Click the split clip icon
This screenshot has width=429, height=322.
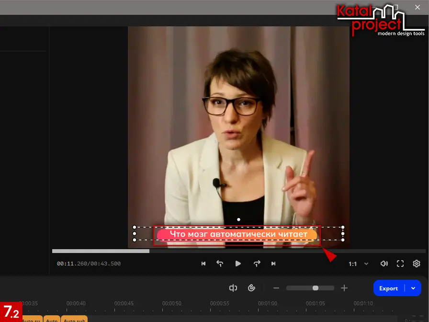[x=233, y=288]
